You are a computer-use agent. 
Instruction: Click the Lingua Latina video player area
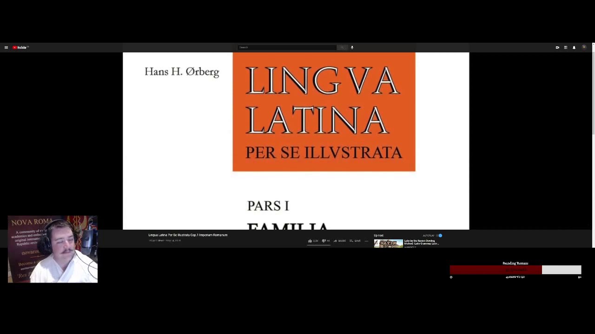point(296,141)
